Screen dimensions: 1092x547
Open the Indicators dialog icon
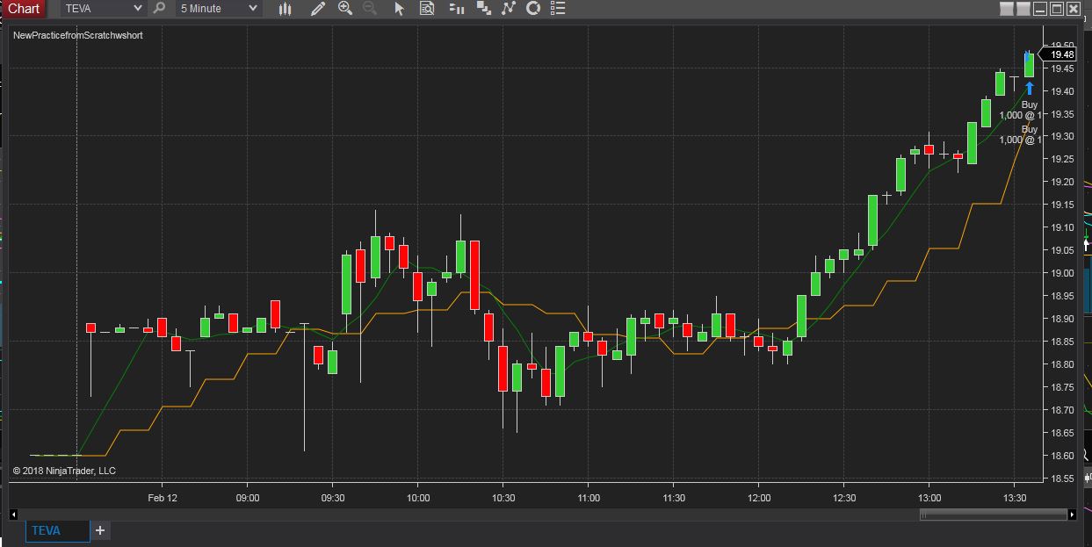tap(508, 9)
